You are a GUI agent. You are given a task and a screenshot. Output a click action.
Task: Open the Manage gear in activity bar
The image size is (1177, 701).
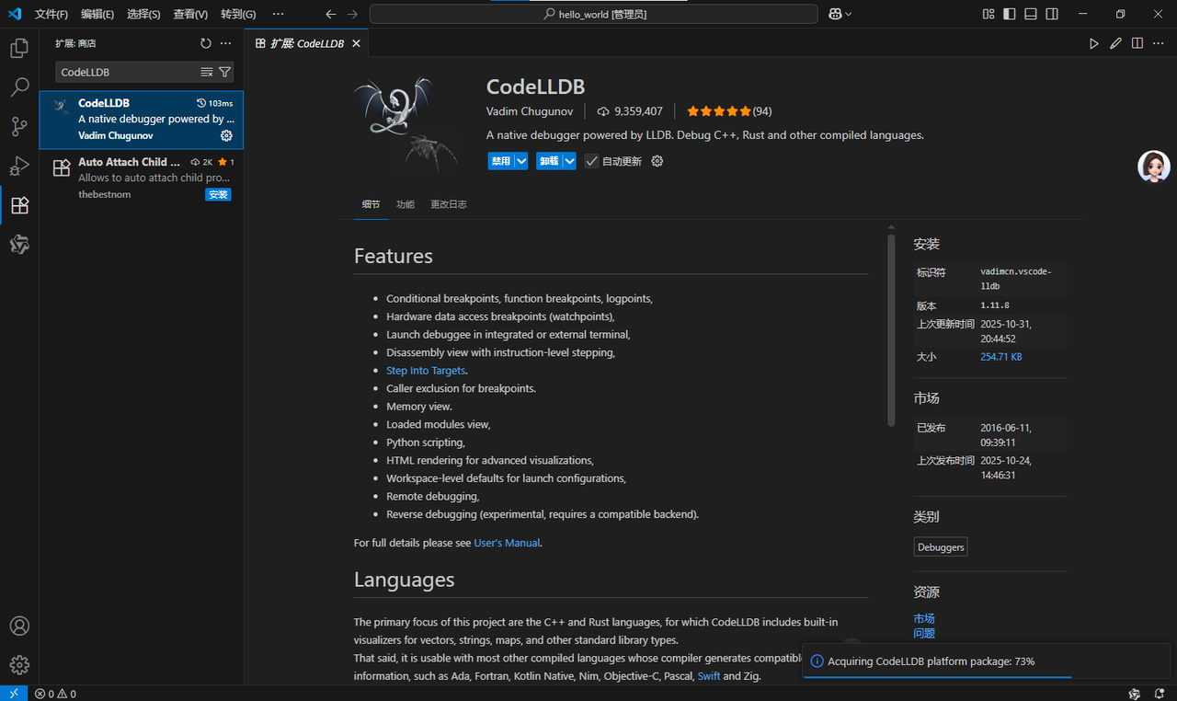tap(19, 664)
